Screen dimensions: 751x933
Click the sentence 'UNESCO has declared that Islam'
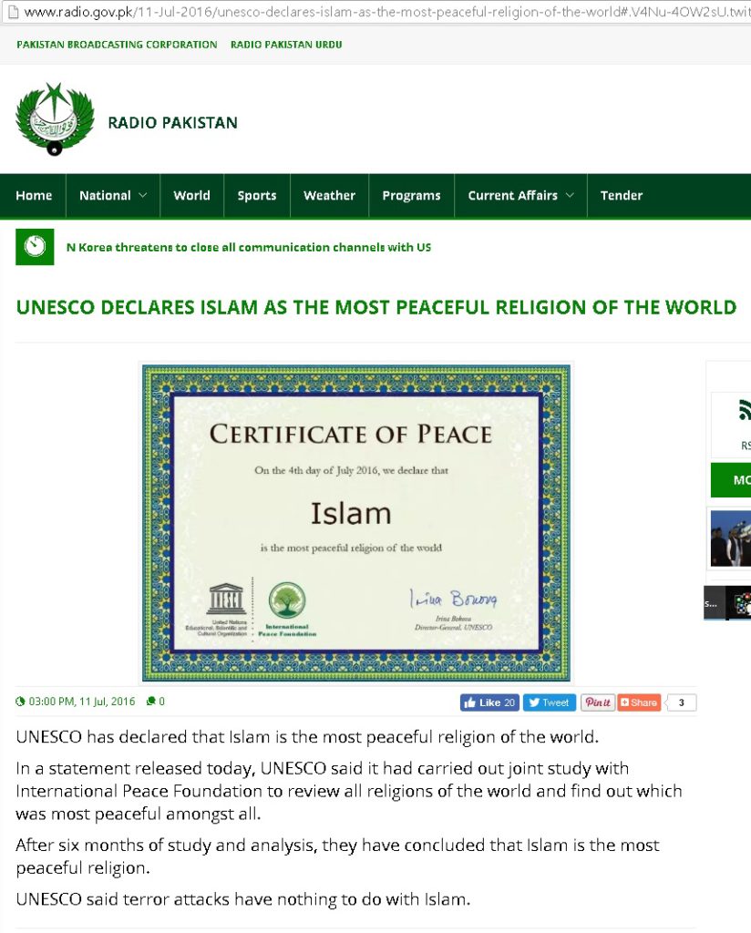307,736
